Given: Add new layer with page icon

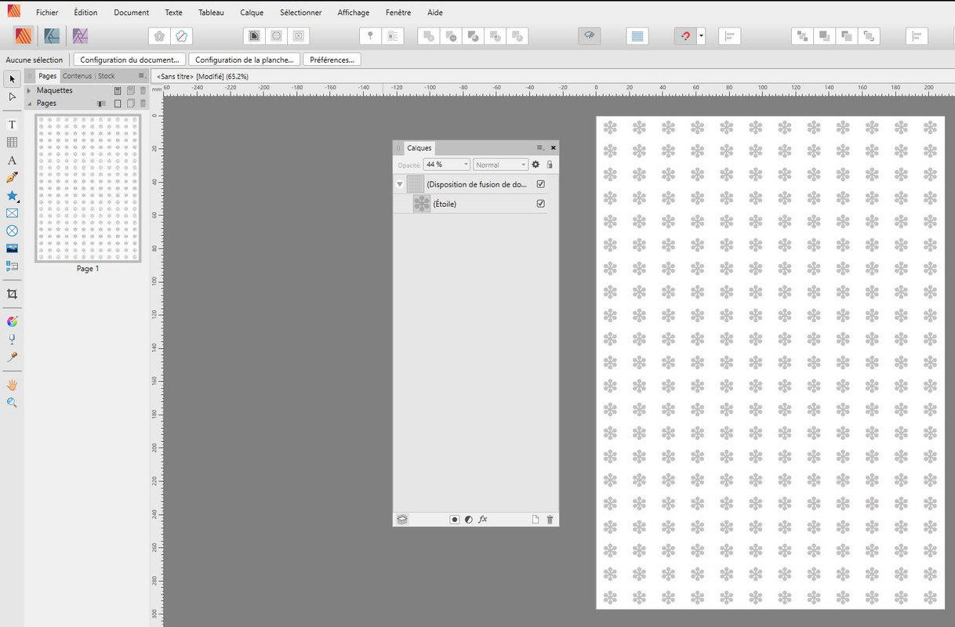Looking at the screenshot, I should (x=536, y=520).
